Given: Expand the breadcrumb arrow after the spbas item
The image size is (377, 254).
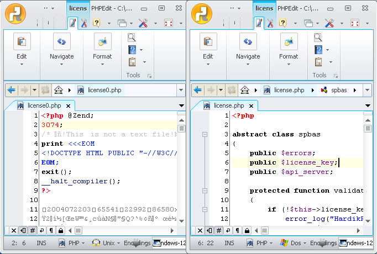Looking at the screenshot, I should (x=355, y=90).
